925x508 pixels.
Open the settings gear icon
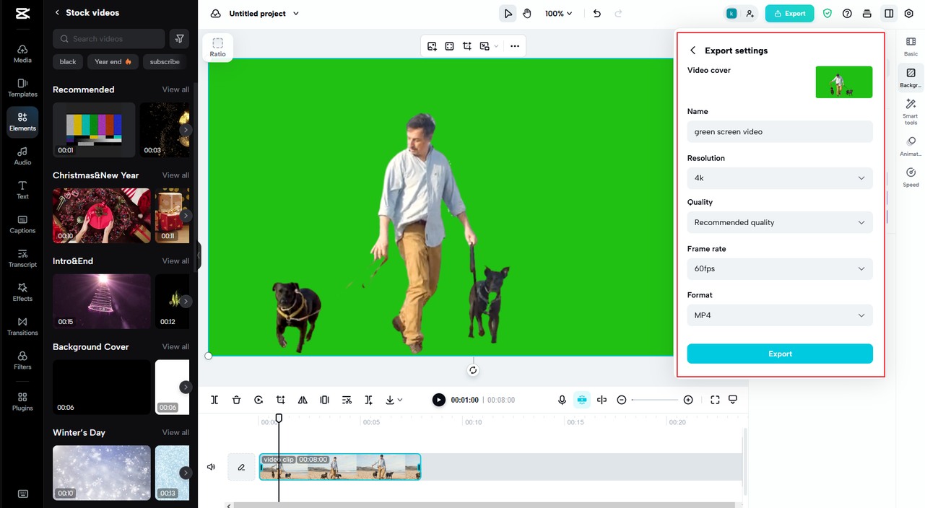pos(908,14)
